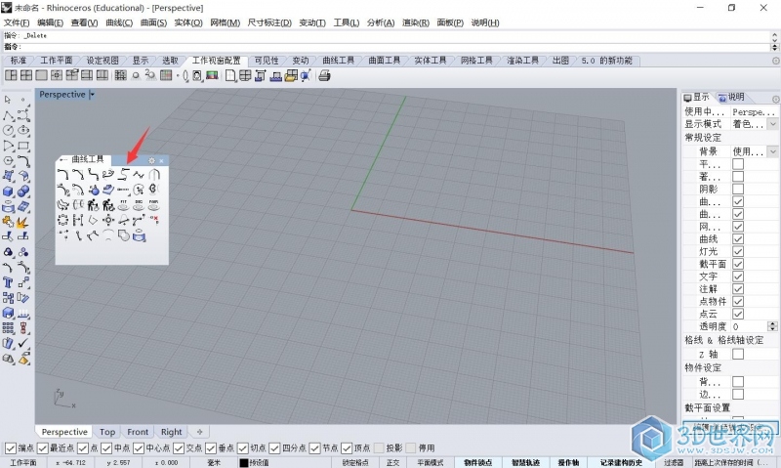Pick the Circle tool in left toolbar

pyautogui.click(x=8, y=131)
